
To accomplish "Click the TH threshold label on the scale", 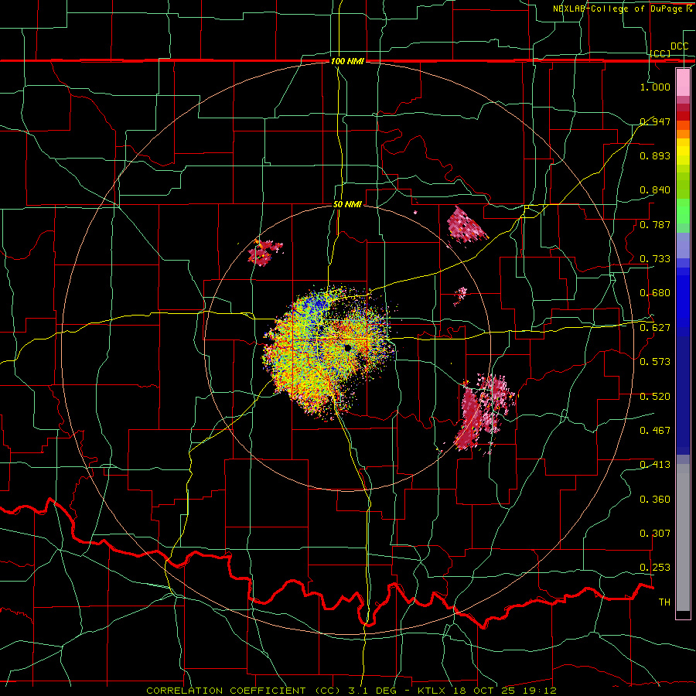I will point(664,602).
